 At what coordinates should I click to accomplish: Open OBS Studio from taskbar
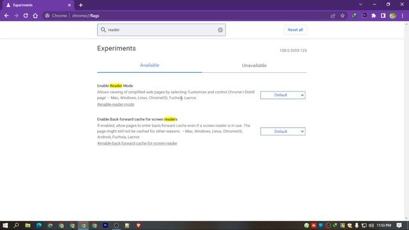[x=116, y=226]
